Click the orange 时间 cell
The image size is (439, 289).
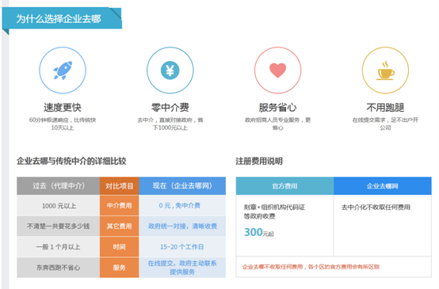[x=120, y=247]
